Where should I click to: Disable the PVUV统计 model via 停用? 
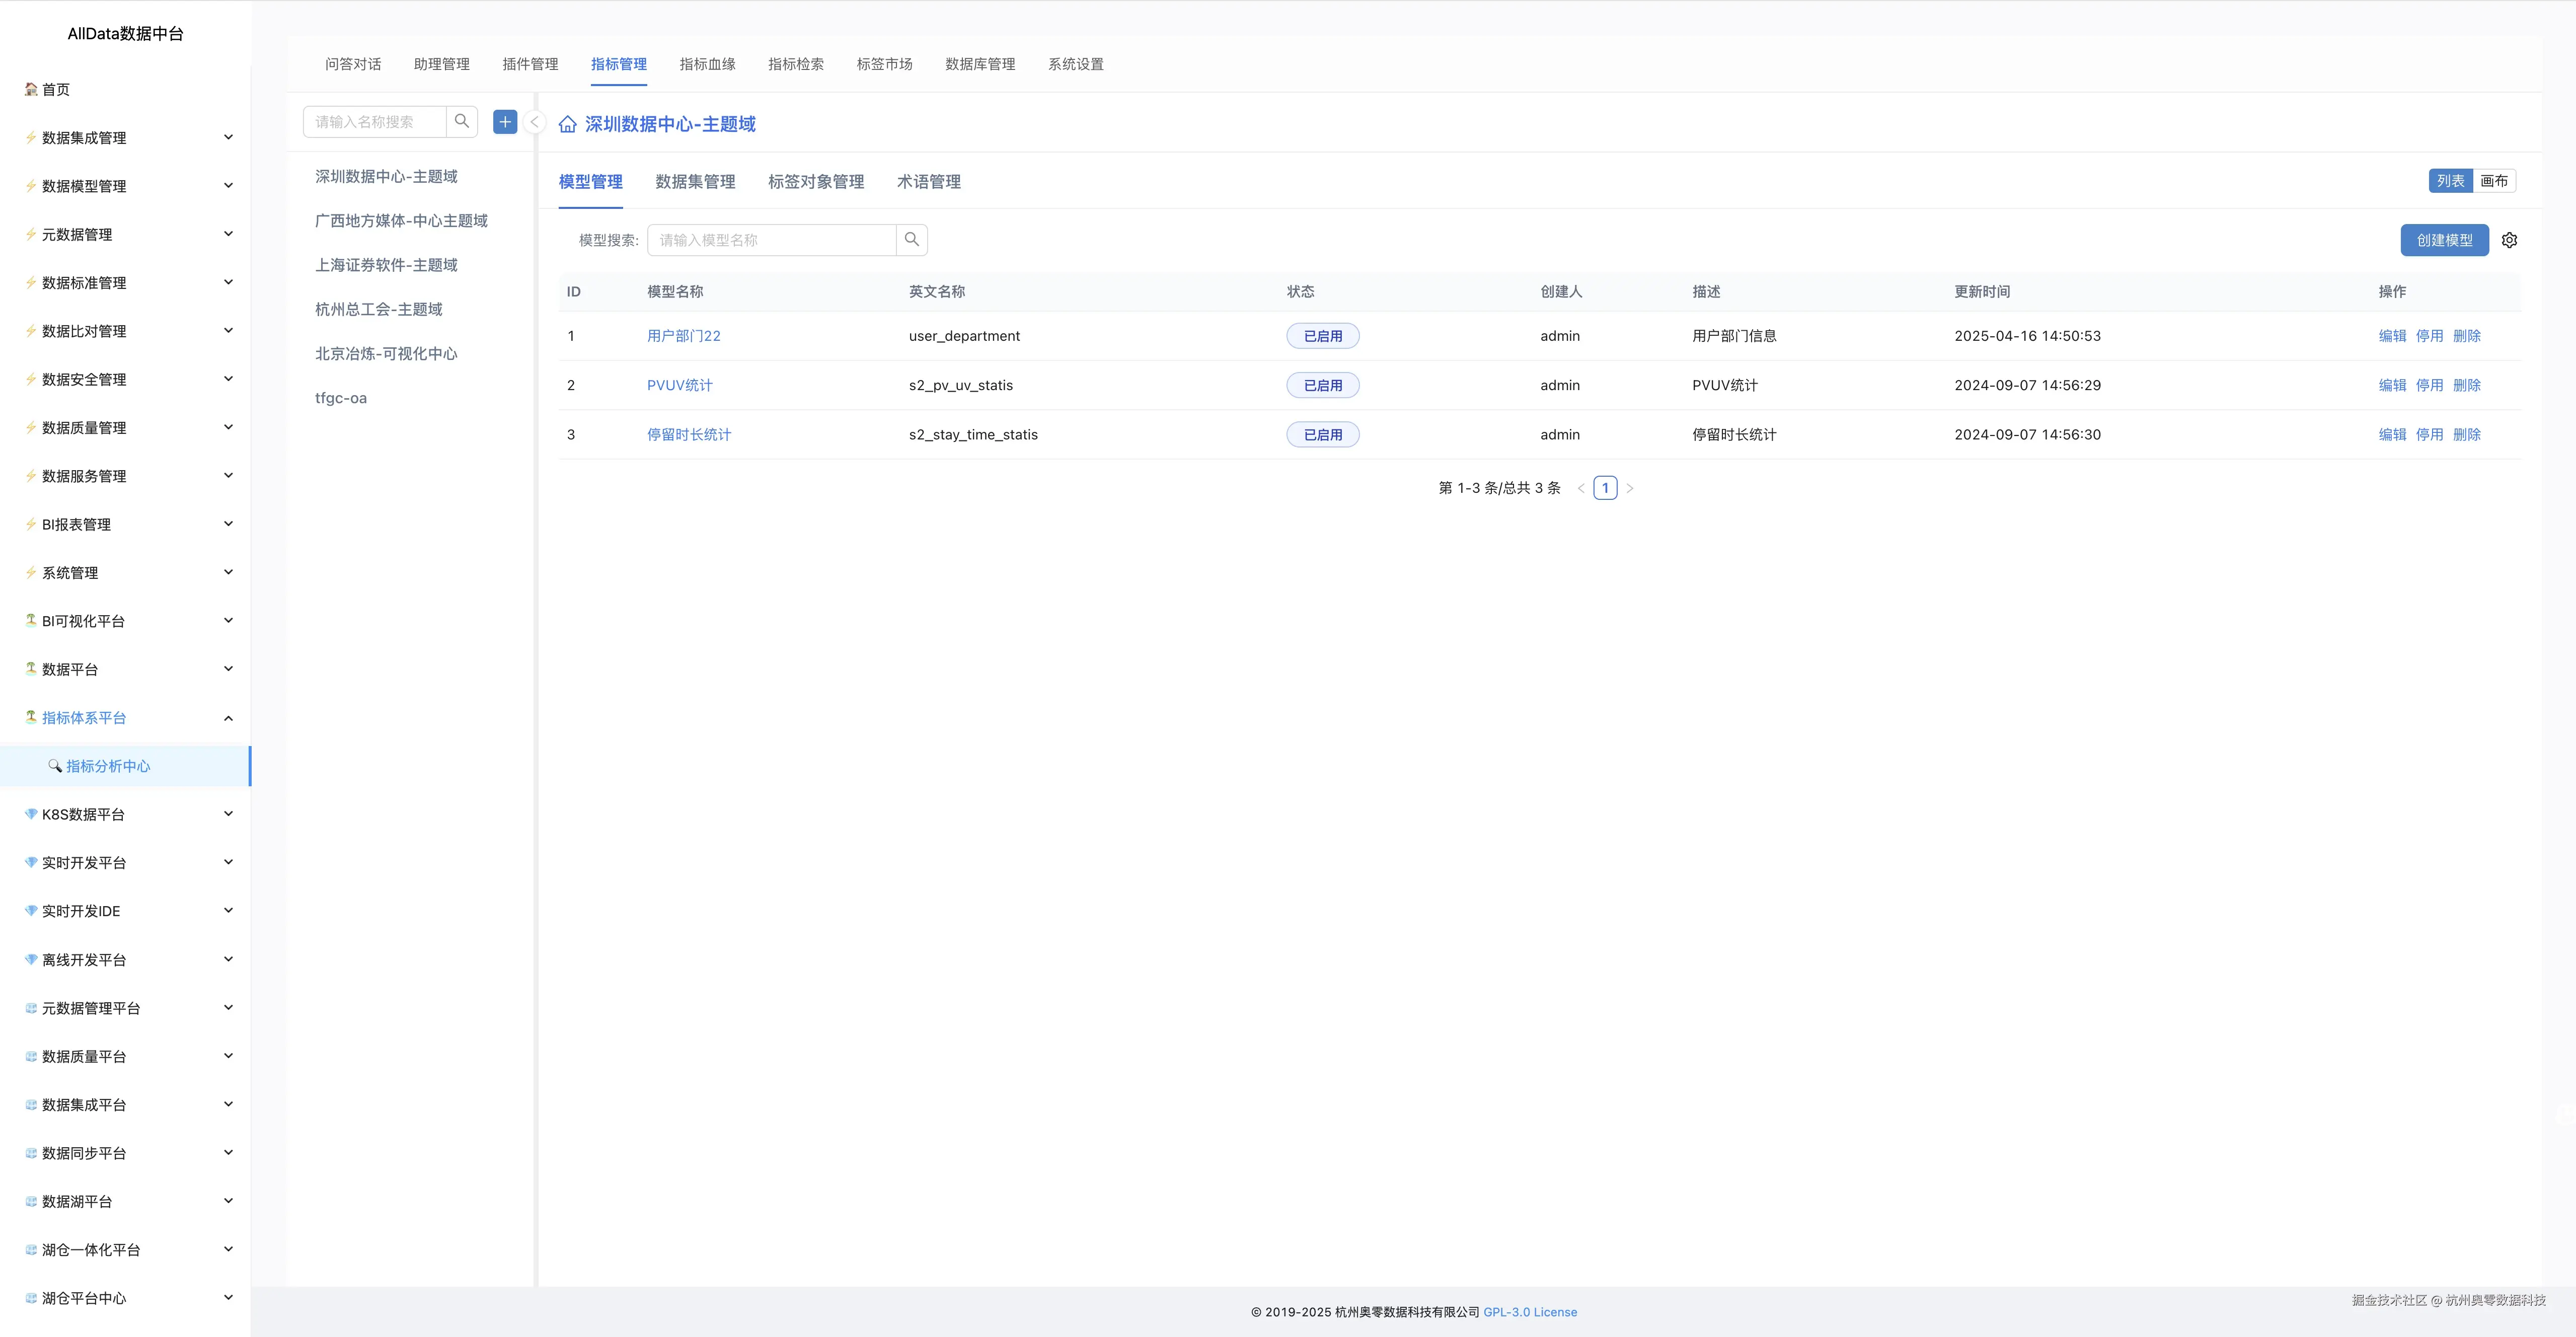pos(2429,385)
